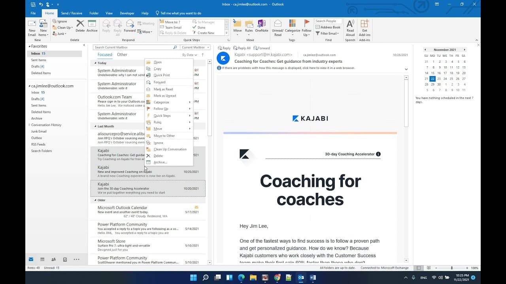Click the Read Aloud icon

point(350,28)
